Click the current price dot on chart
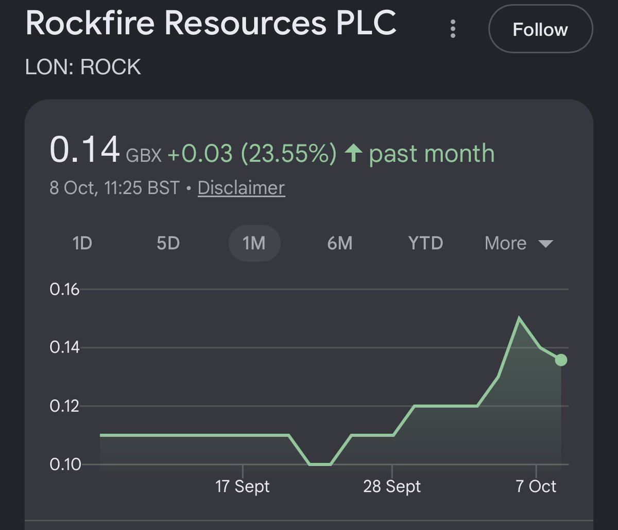 pyautogui.click(x=561, y=360)
